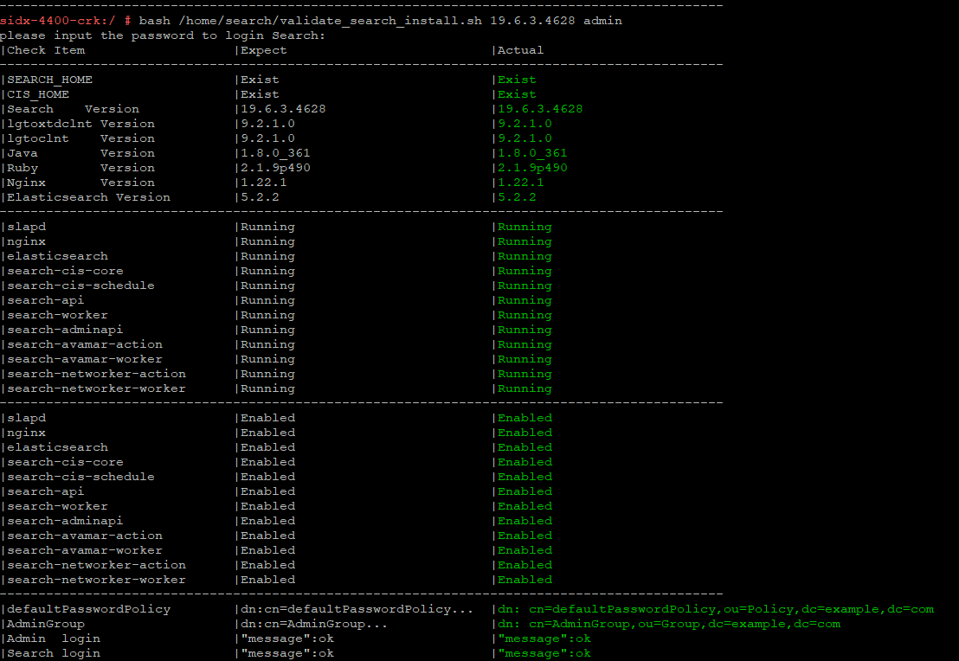This screenshot has width=959, height=661.
Task: Click the "Expect" column header
Action: [x=264, y=50]
